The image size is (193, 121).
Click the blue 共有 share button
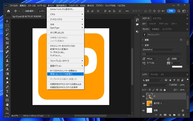[171, 11]
